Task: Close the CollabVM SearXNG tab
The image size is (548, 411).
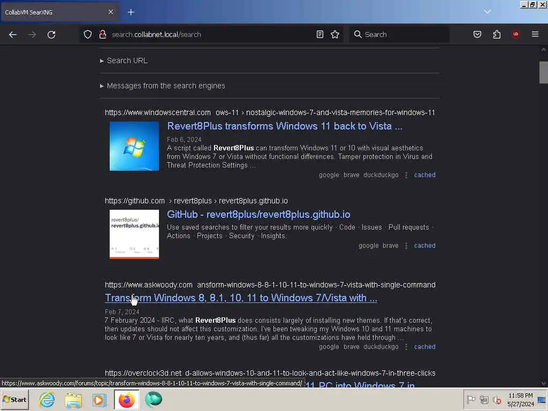Action: pyautogui.click(x=111, y=12)
